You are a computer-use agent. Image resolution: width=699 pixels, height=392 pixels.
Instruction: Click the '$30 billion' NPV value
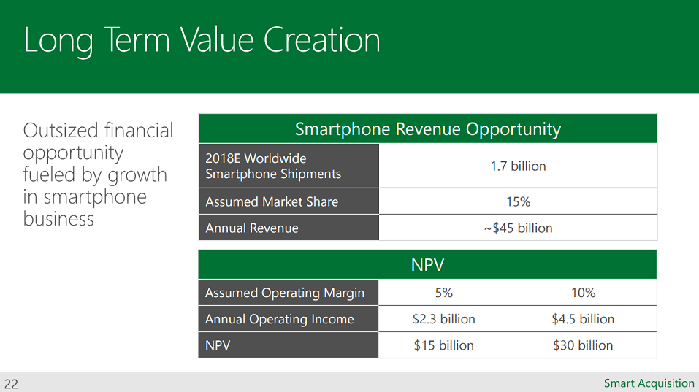point(583,345)
